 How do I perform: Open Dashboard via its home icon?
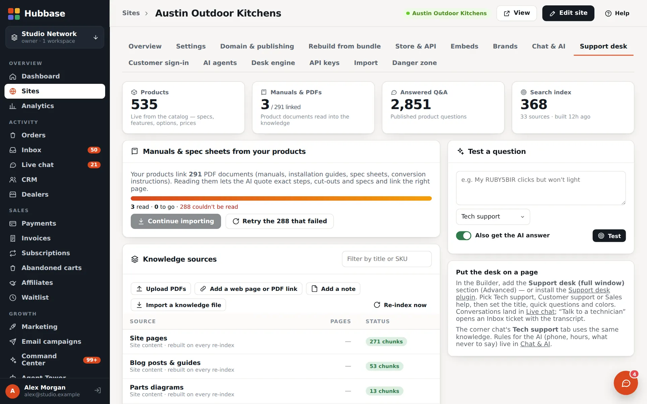tap(13, 76)
